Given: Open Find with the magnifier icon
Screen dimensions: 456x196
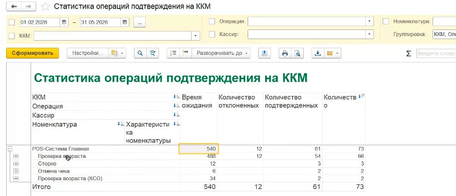Looking at the screenshot, I should point(140,53).
